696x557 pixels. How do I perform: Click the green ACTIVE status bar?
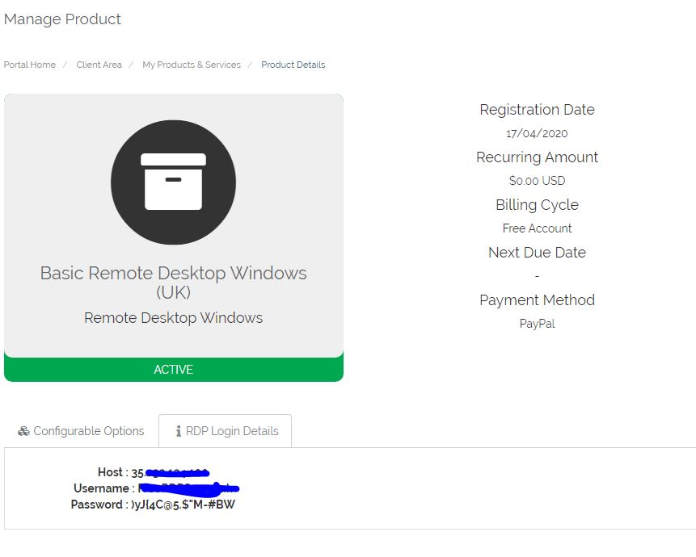point(174,370)
